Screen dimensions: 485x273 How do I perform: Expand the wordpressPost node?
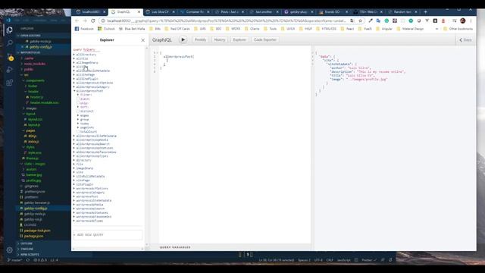74,196
